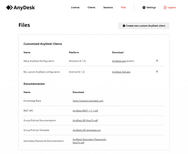Screen dimensions: 188x154
Task: Click the 'Platform' column header
Action: (x=74, y=52)
